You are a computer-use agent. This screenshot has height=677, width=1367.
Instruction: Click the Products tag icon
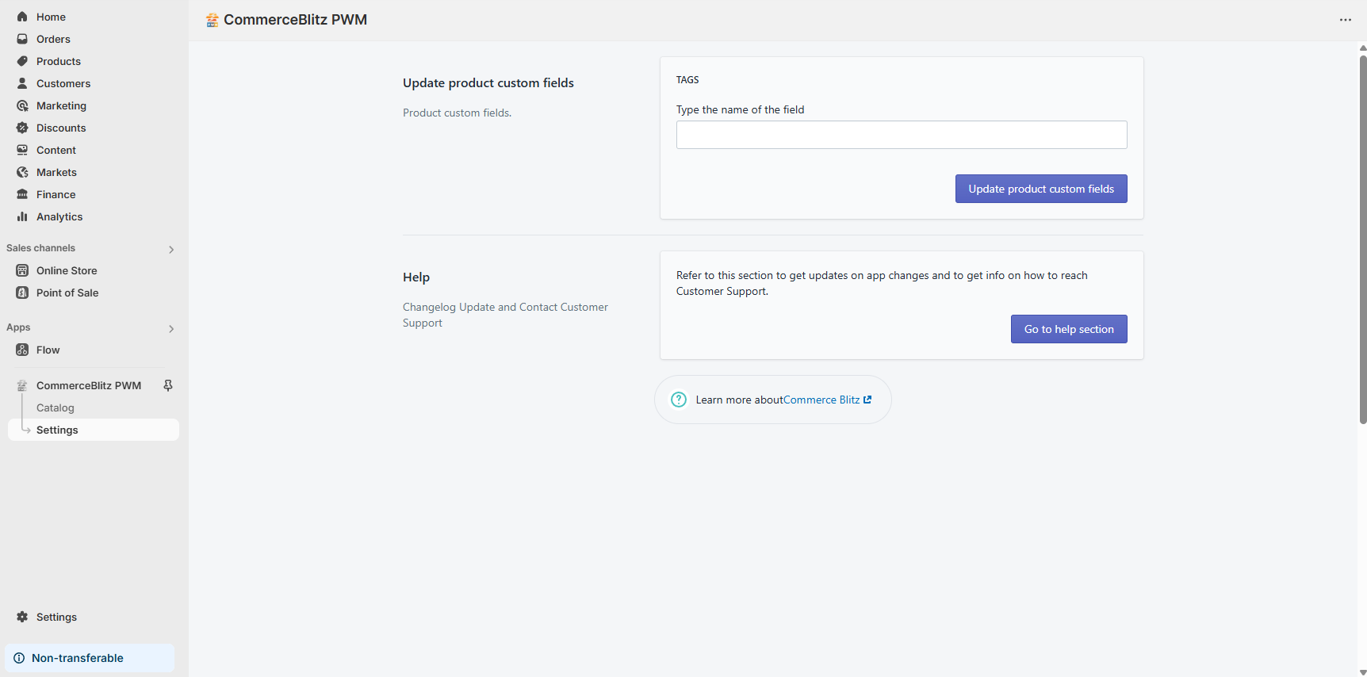[x=22, y=61]
